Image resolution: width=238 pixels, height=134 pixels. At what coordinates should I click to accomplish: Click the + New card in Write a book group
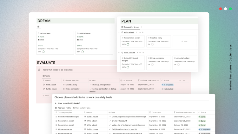(x=185, y=41)
